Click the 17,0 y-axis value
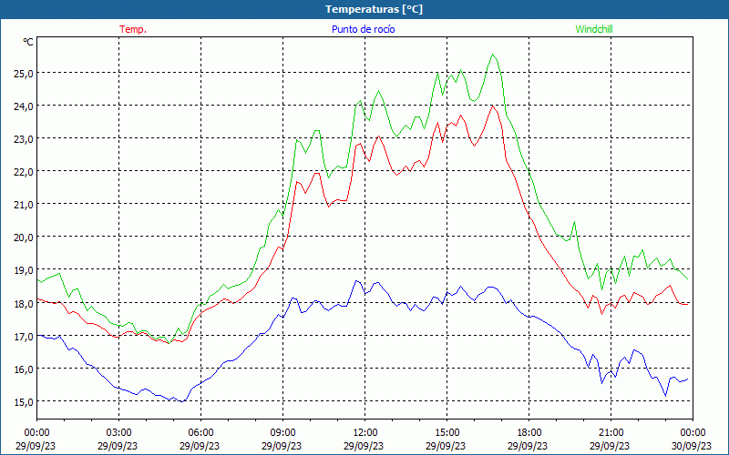 tap(24, 336)
